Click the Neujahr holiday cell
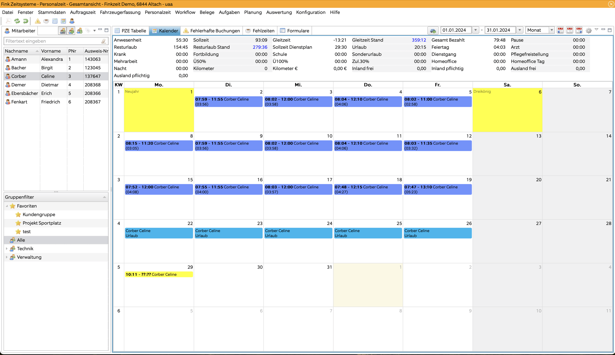The image size is (615, 355). (159, 110)
